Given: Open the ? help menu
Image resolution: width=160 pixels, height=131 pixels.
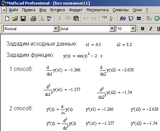Looking at the screenshot, I should click(x=147, y=10).
